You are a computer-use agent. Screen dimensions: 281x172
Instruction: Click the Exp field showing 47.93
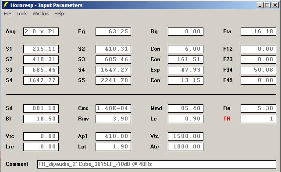(x=185, y=70)
